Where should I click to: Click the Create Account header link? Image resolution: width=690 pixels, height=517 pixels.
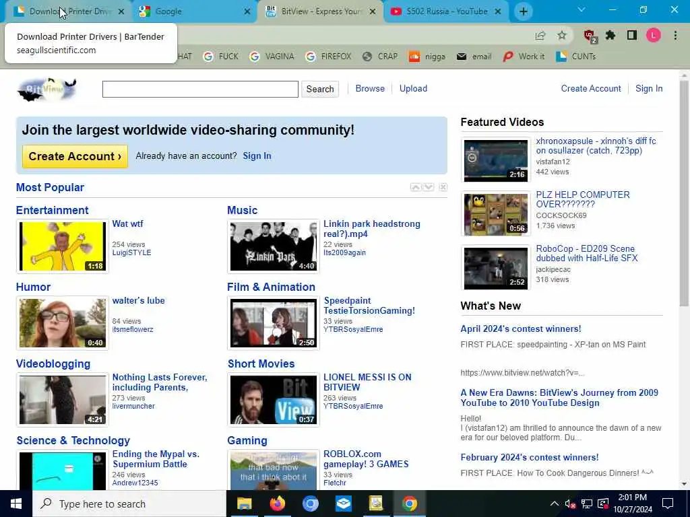point(590,88)
